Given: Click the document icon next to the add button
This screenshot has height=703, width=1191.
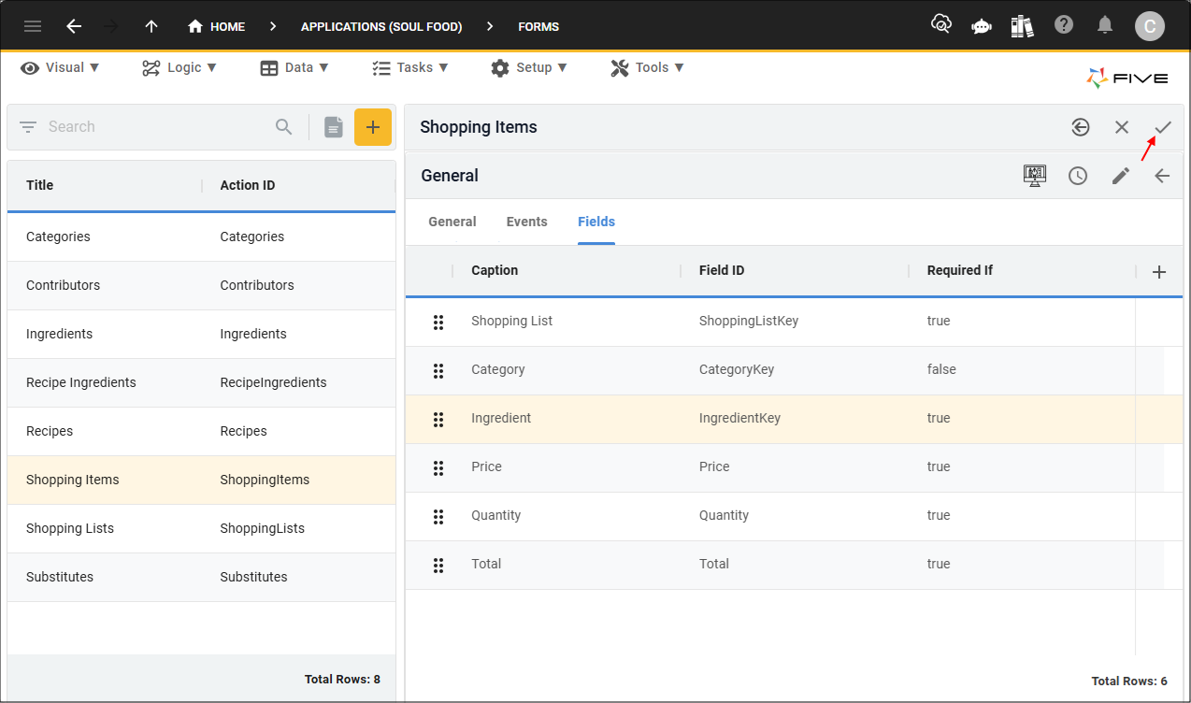Looking at the screenshot, I should click(x=334, y=127).
